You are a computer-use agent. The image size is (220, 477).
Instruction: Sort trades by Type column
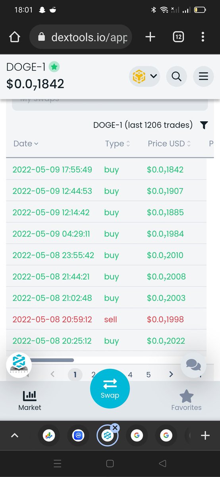(118, 143)
